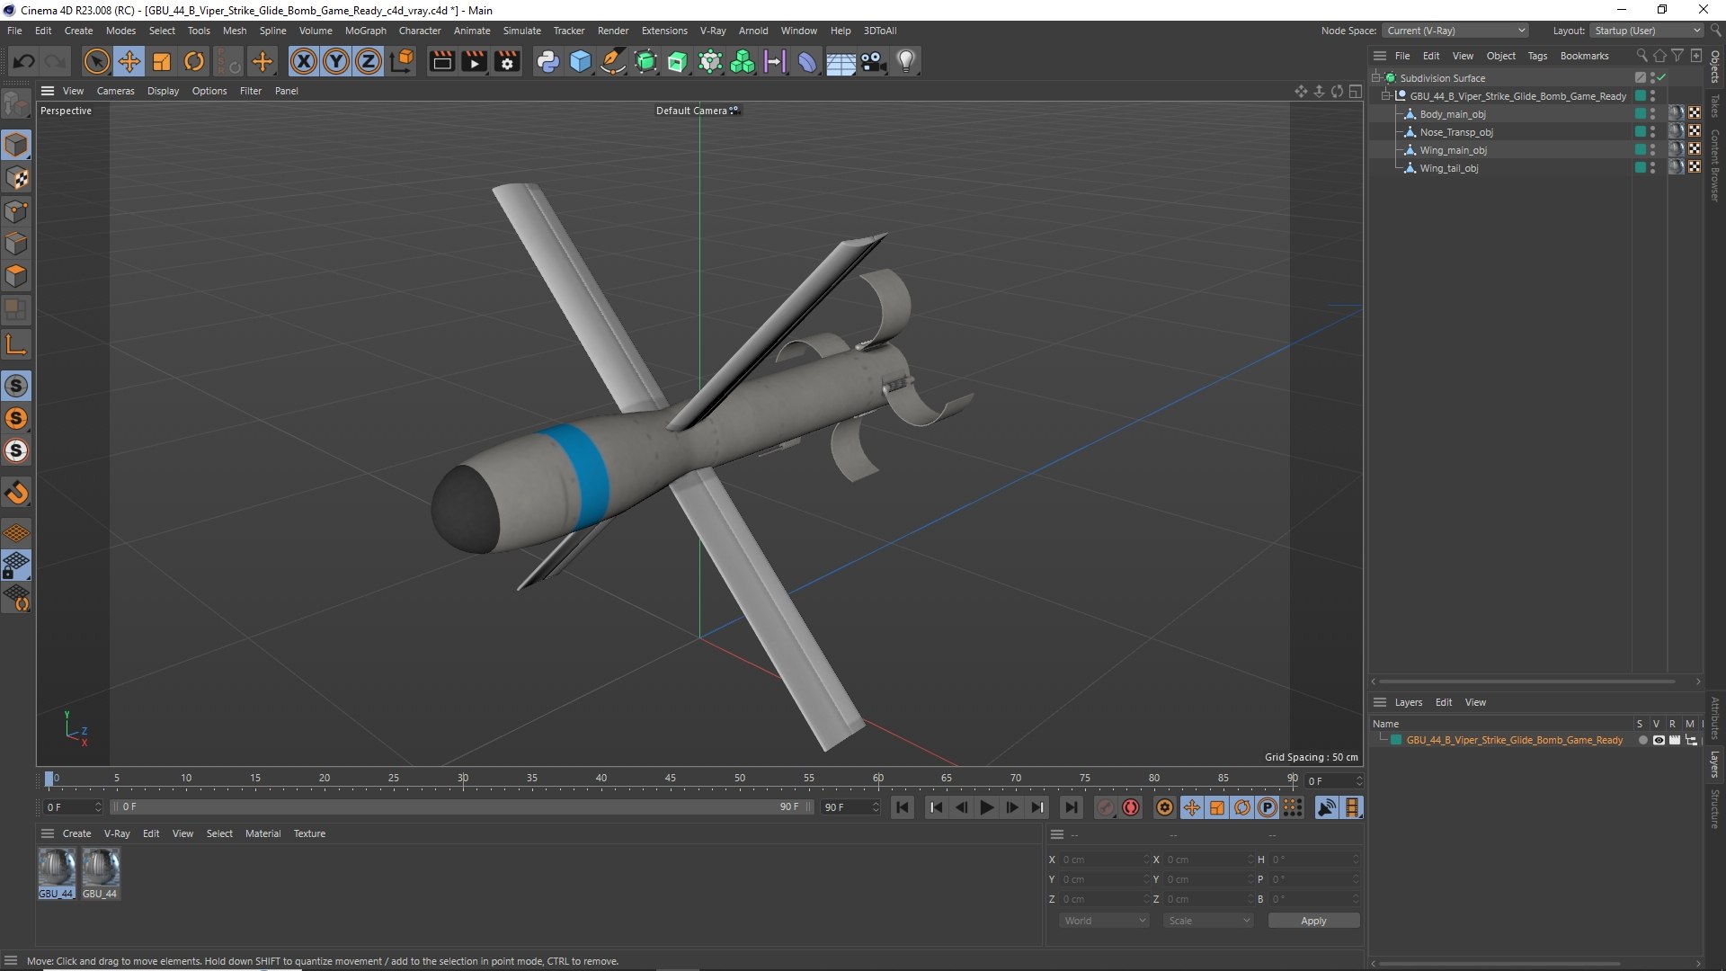Toggle layer visibility eye for GBU_44 layer
Image resolution: width=1726 pixels, height=971 pixels.
[x=1659, y=741]
